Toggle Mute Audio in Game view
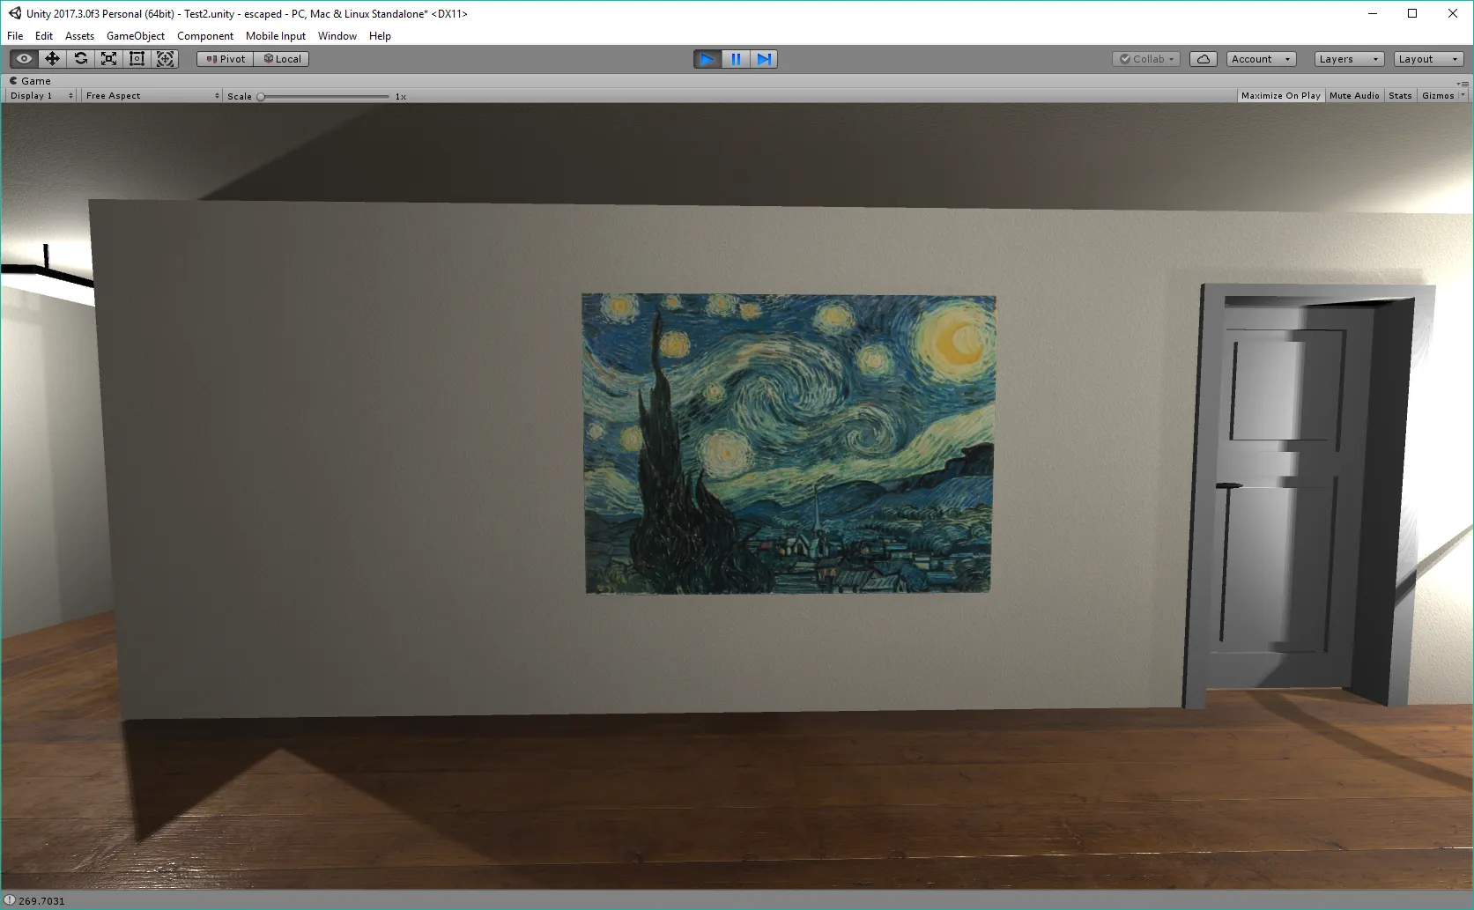The image size is (1474, 910). point(1353,96)
